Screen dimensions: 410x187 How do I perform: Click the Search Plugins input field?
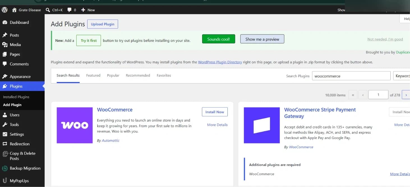[x=351, y=76]
